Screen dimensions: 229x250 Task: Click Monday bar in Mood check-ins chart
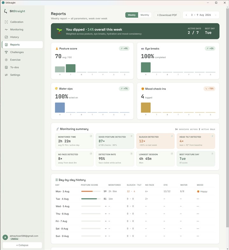pos(146,108)
